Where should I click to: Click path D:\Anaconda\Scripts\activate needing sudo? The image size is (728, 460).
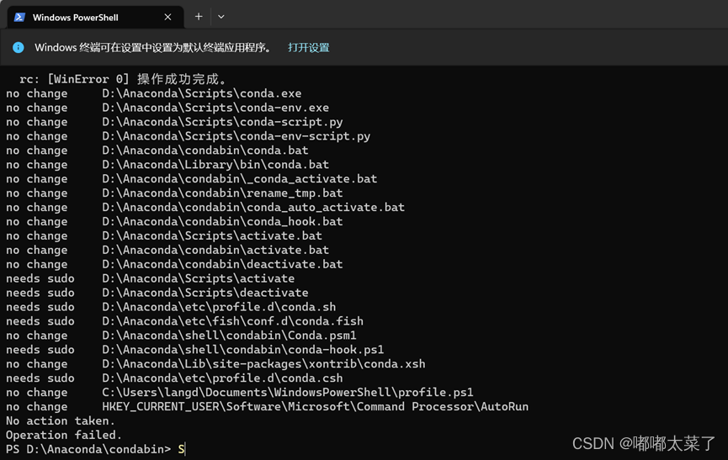pos(199,278)
